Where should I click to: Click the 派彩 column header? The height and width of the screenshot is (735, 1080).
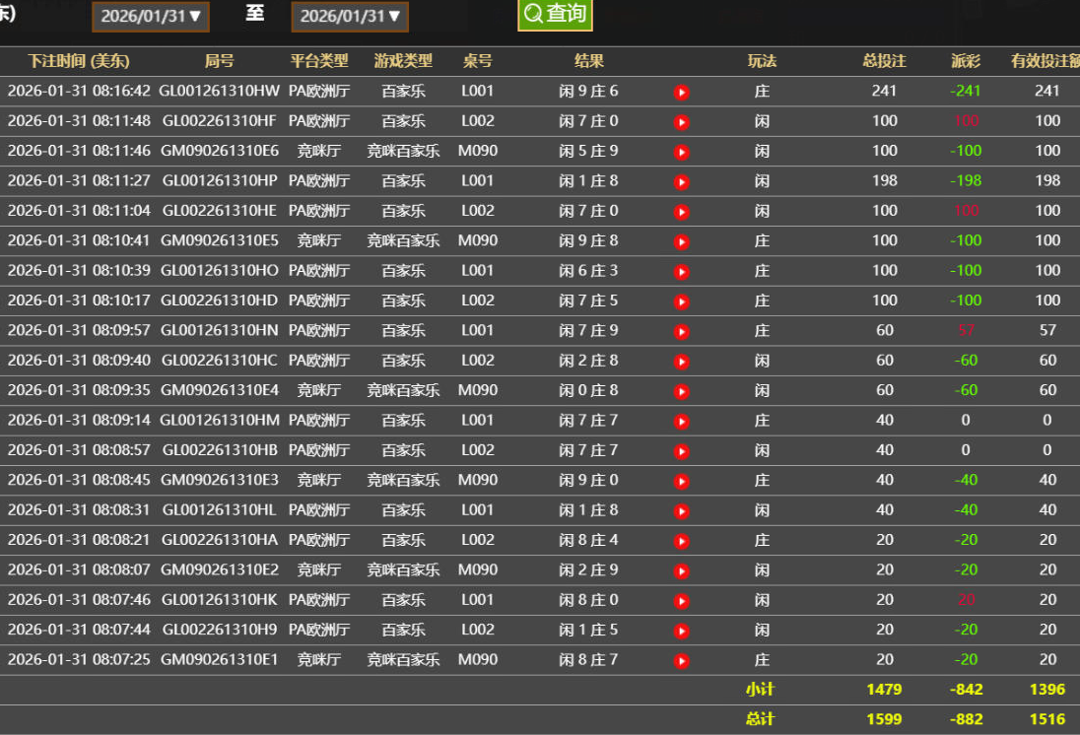(966, 61)
